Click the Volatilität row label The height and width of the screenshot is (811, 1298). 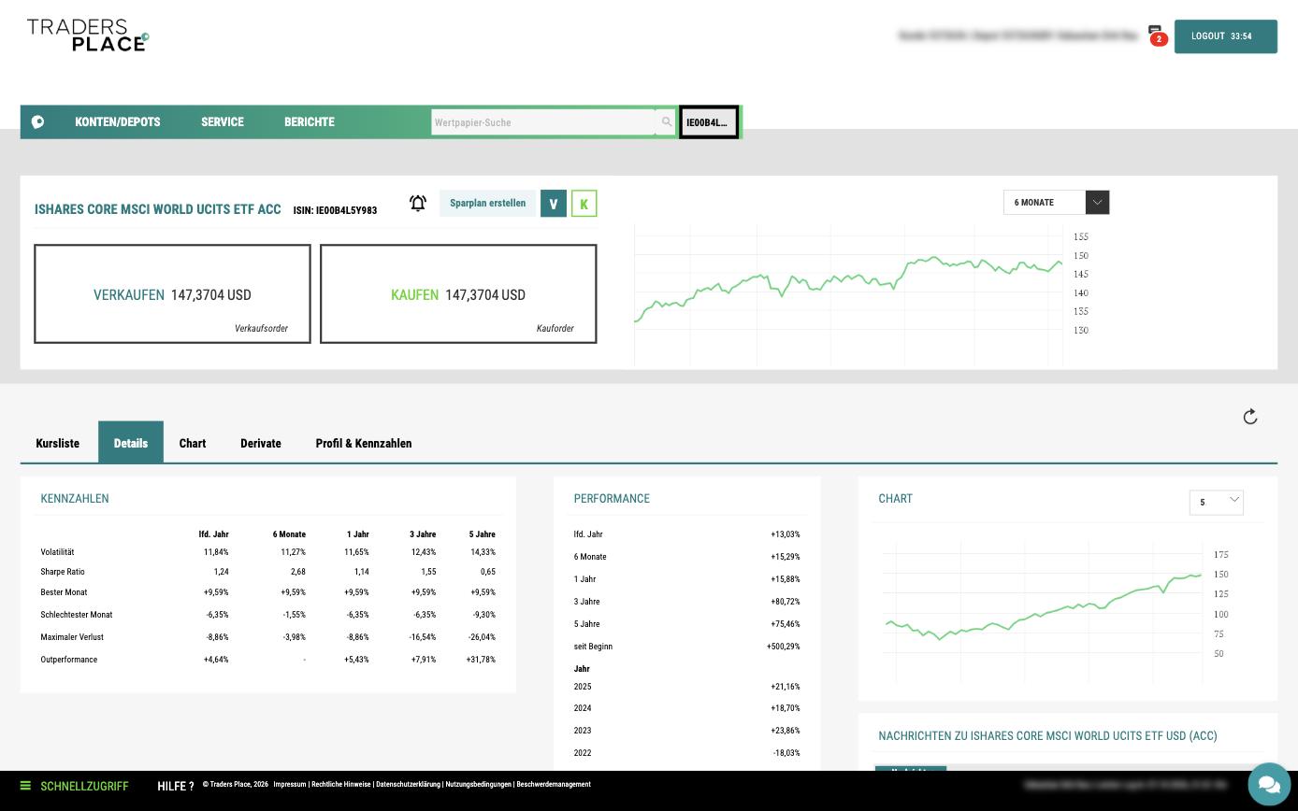(57, 552)
